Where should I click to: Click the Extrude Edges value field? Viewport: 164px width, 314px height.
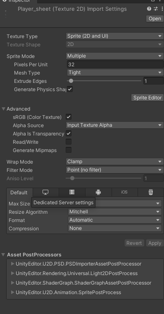(153, 81)
